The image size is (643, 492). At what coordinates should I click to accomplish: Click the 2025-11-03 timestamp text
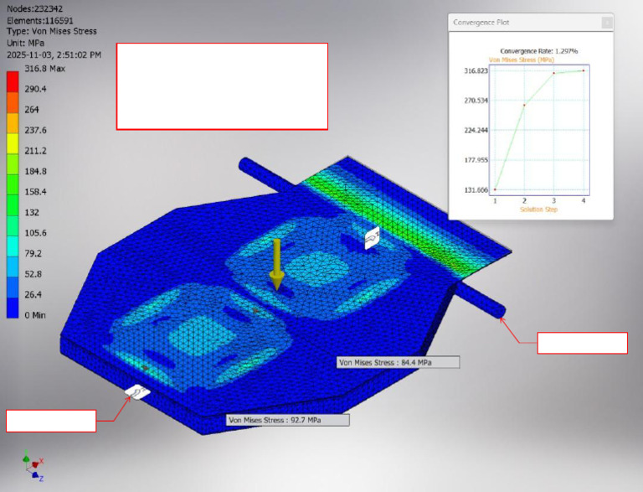[54, 54]
